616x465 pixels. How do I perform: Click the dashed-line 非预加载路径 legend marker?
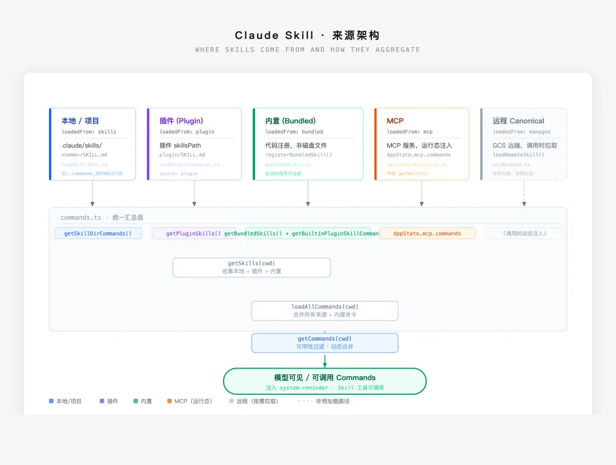[305, 401]
